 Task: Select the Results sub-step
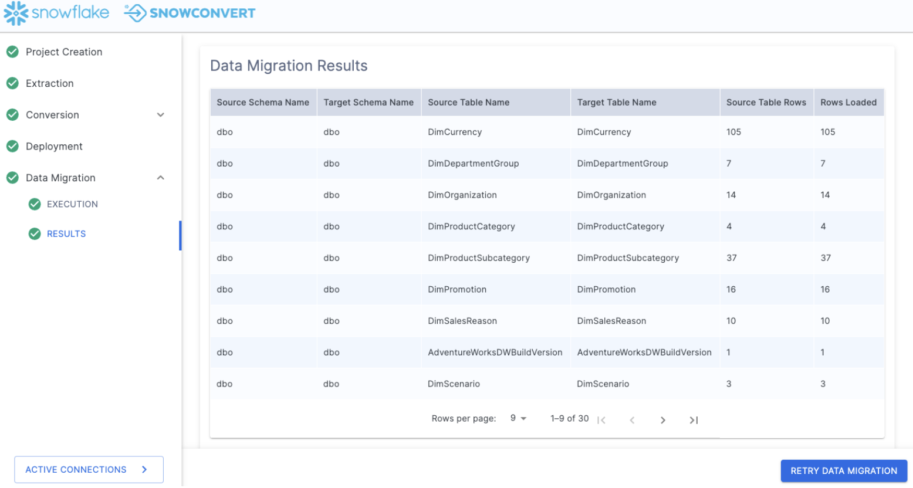click(66, 234)
